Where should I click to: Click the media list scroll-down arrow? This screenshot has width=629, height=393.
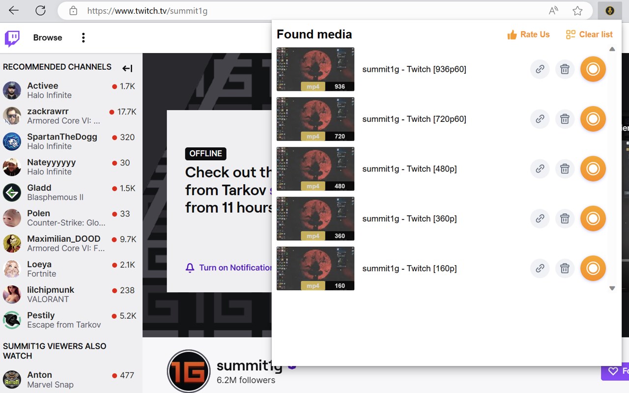(x=612, y=288)
